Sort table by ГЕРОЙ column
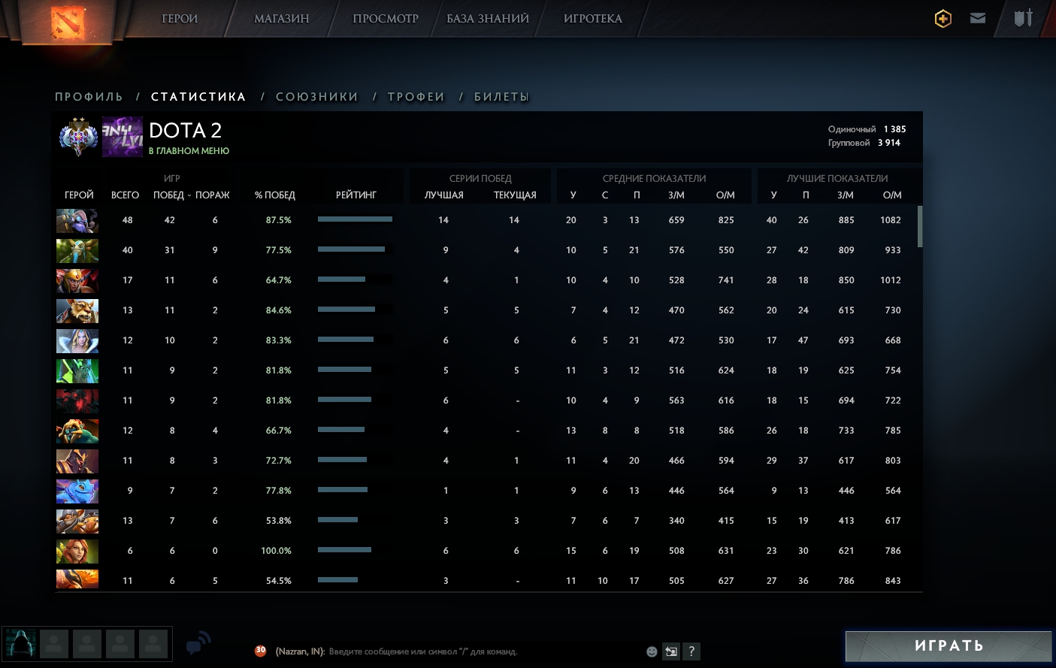The height and width of the screenshot is (668, 1056). (x=79, y=195)
